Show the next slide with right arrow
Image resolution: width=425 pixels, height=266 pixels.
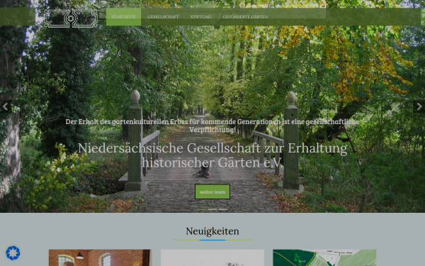click(419, 106)
